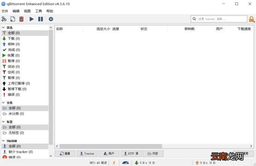The height and width of the screenshot is (166, 256).
Task: Focus the torrent name filter field
Action: (219, 19)
